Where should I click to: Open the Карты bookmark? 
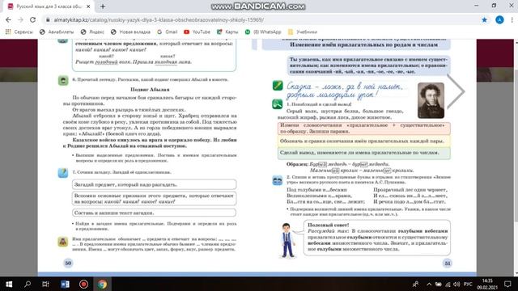(x=227, y=32)
